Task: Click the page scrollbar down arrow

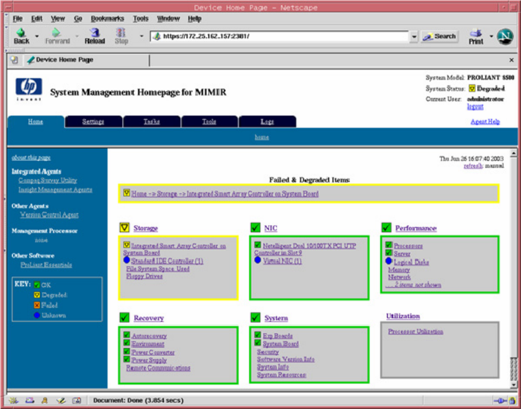Action: (x=514, y=385)
